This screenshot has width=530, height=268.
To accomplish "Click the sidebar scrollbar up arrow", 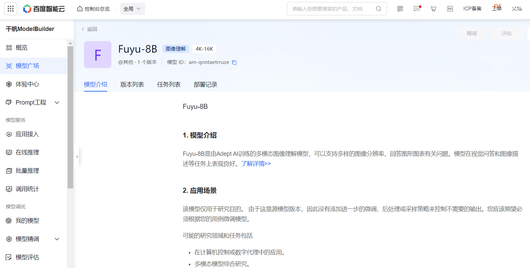I will click(x=70, y=43).
